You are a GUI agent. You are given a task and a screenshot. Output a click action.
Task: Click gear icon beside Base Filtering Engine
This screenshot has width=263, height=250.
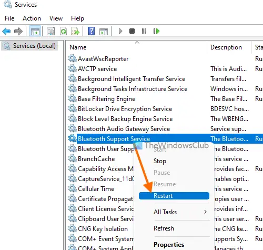(73, 98)
